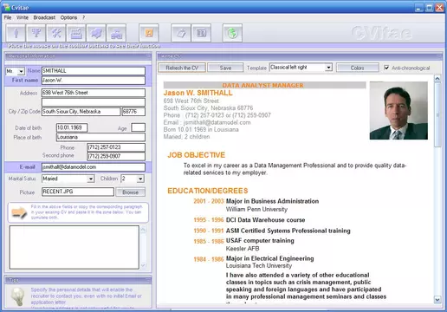Viewport: 447px width, 312px height.
Task: Open the map-shaped icon in the toolbar
Action: [x=96, y=34]
